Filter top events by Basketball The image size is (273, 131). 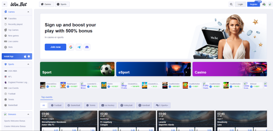click(74, 105)
